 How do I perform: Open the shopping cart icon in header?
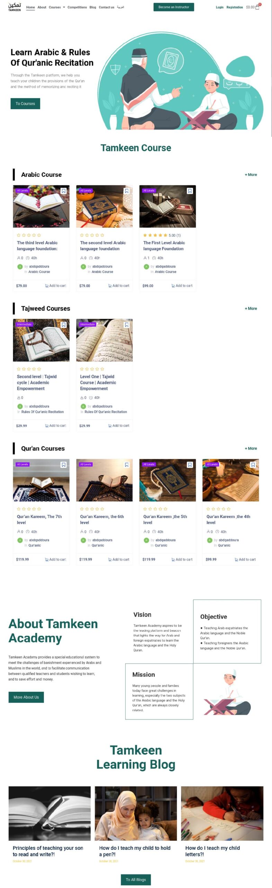[257, 7]
